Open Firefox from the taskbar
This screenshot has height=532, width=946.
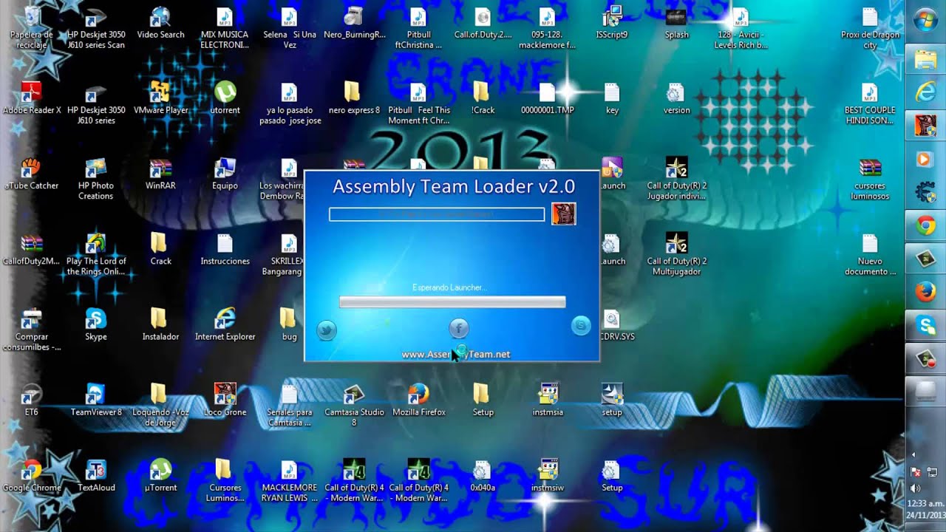pos(926,293)
